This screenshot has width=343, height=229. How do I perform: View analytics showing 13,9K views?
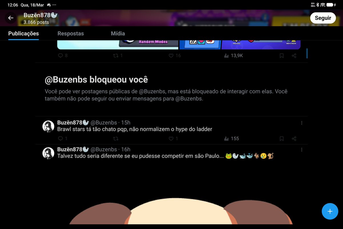tap(234, 56)
